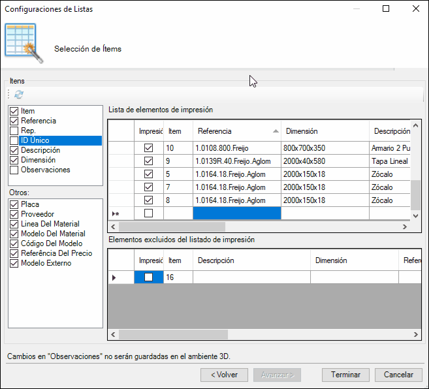Uncheck Impresión checkbox for item 8
This screenshot has height=389, width=429.
pyautogui.click(x=149, y=200)
